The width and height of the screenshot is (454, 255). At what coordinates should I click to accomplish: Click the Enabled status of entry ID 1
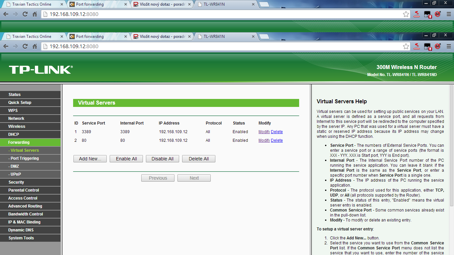pyautogui.click(x=240, y=132)
